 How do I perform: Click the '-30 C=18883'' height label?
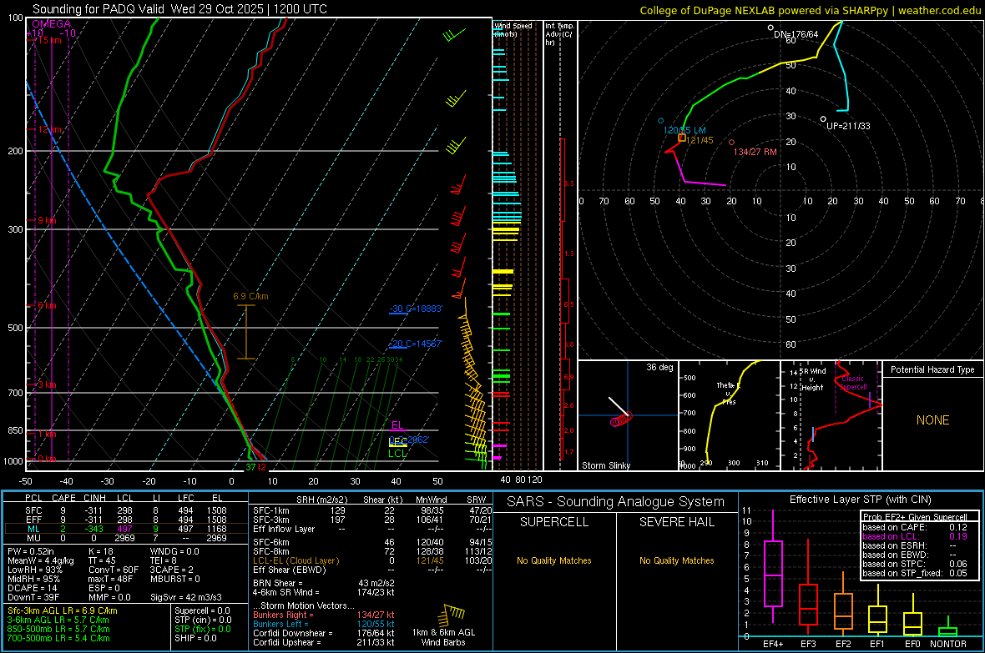point(416,309)
